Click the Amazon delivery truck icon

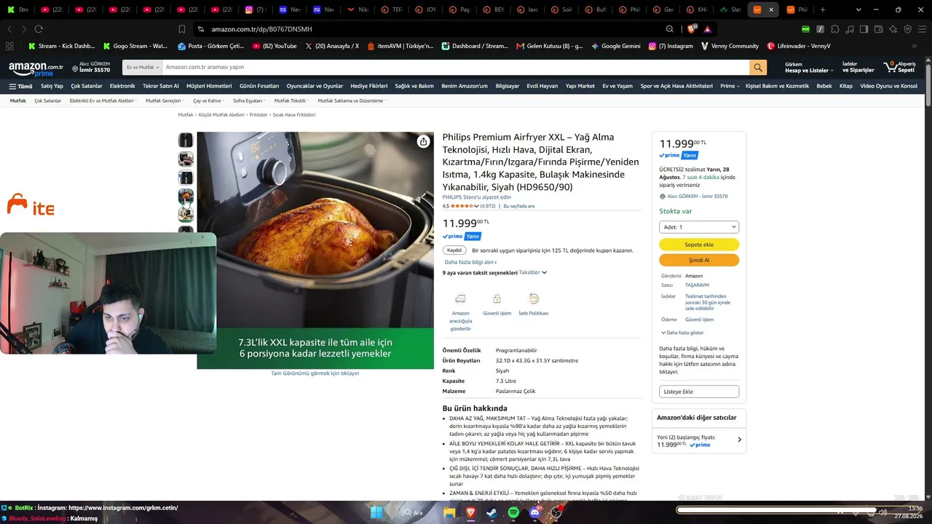[460, 298]
